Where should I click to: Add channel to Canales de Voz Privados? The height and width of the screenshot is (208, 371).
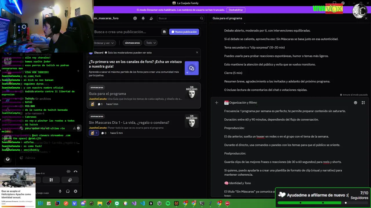(78, 152)
